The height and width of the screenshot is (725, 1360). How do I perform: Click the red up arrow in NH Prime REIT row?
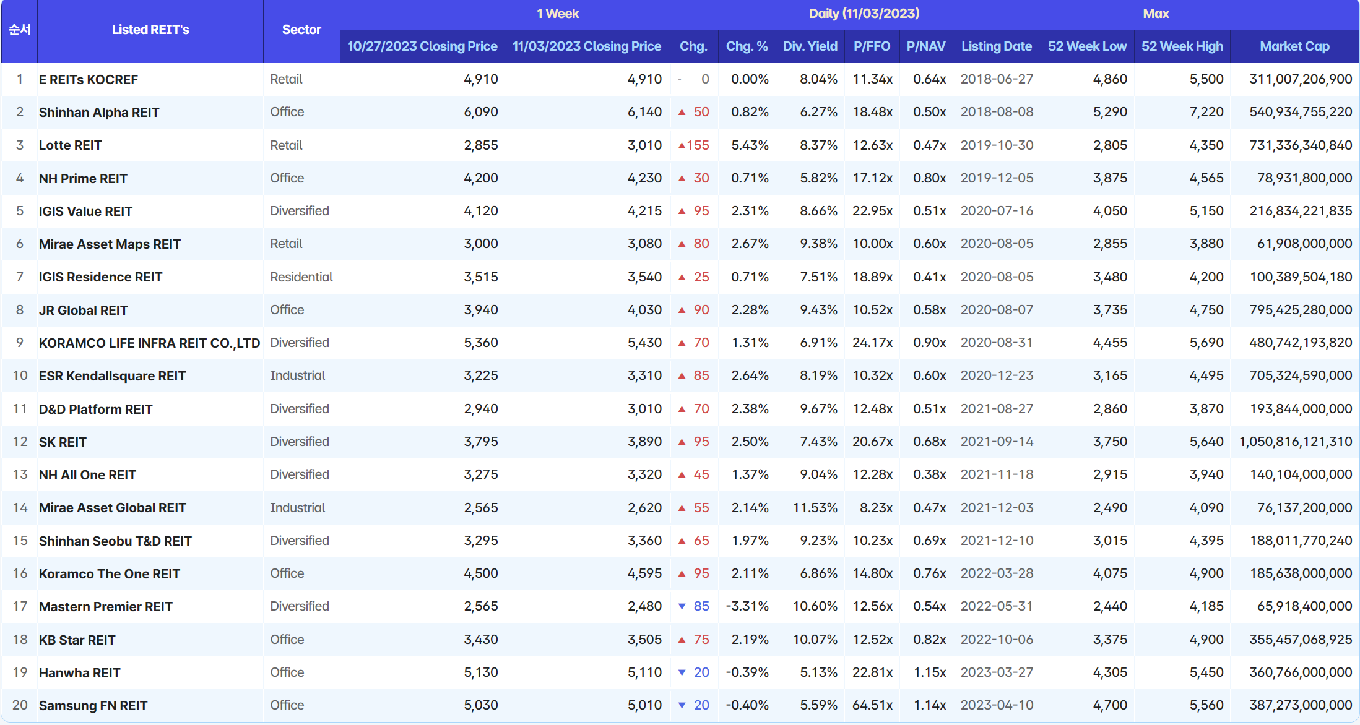click(682, 178)
